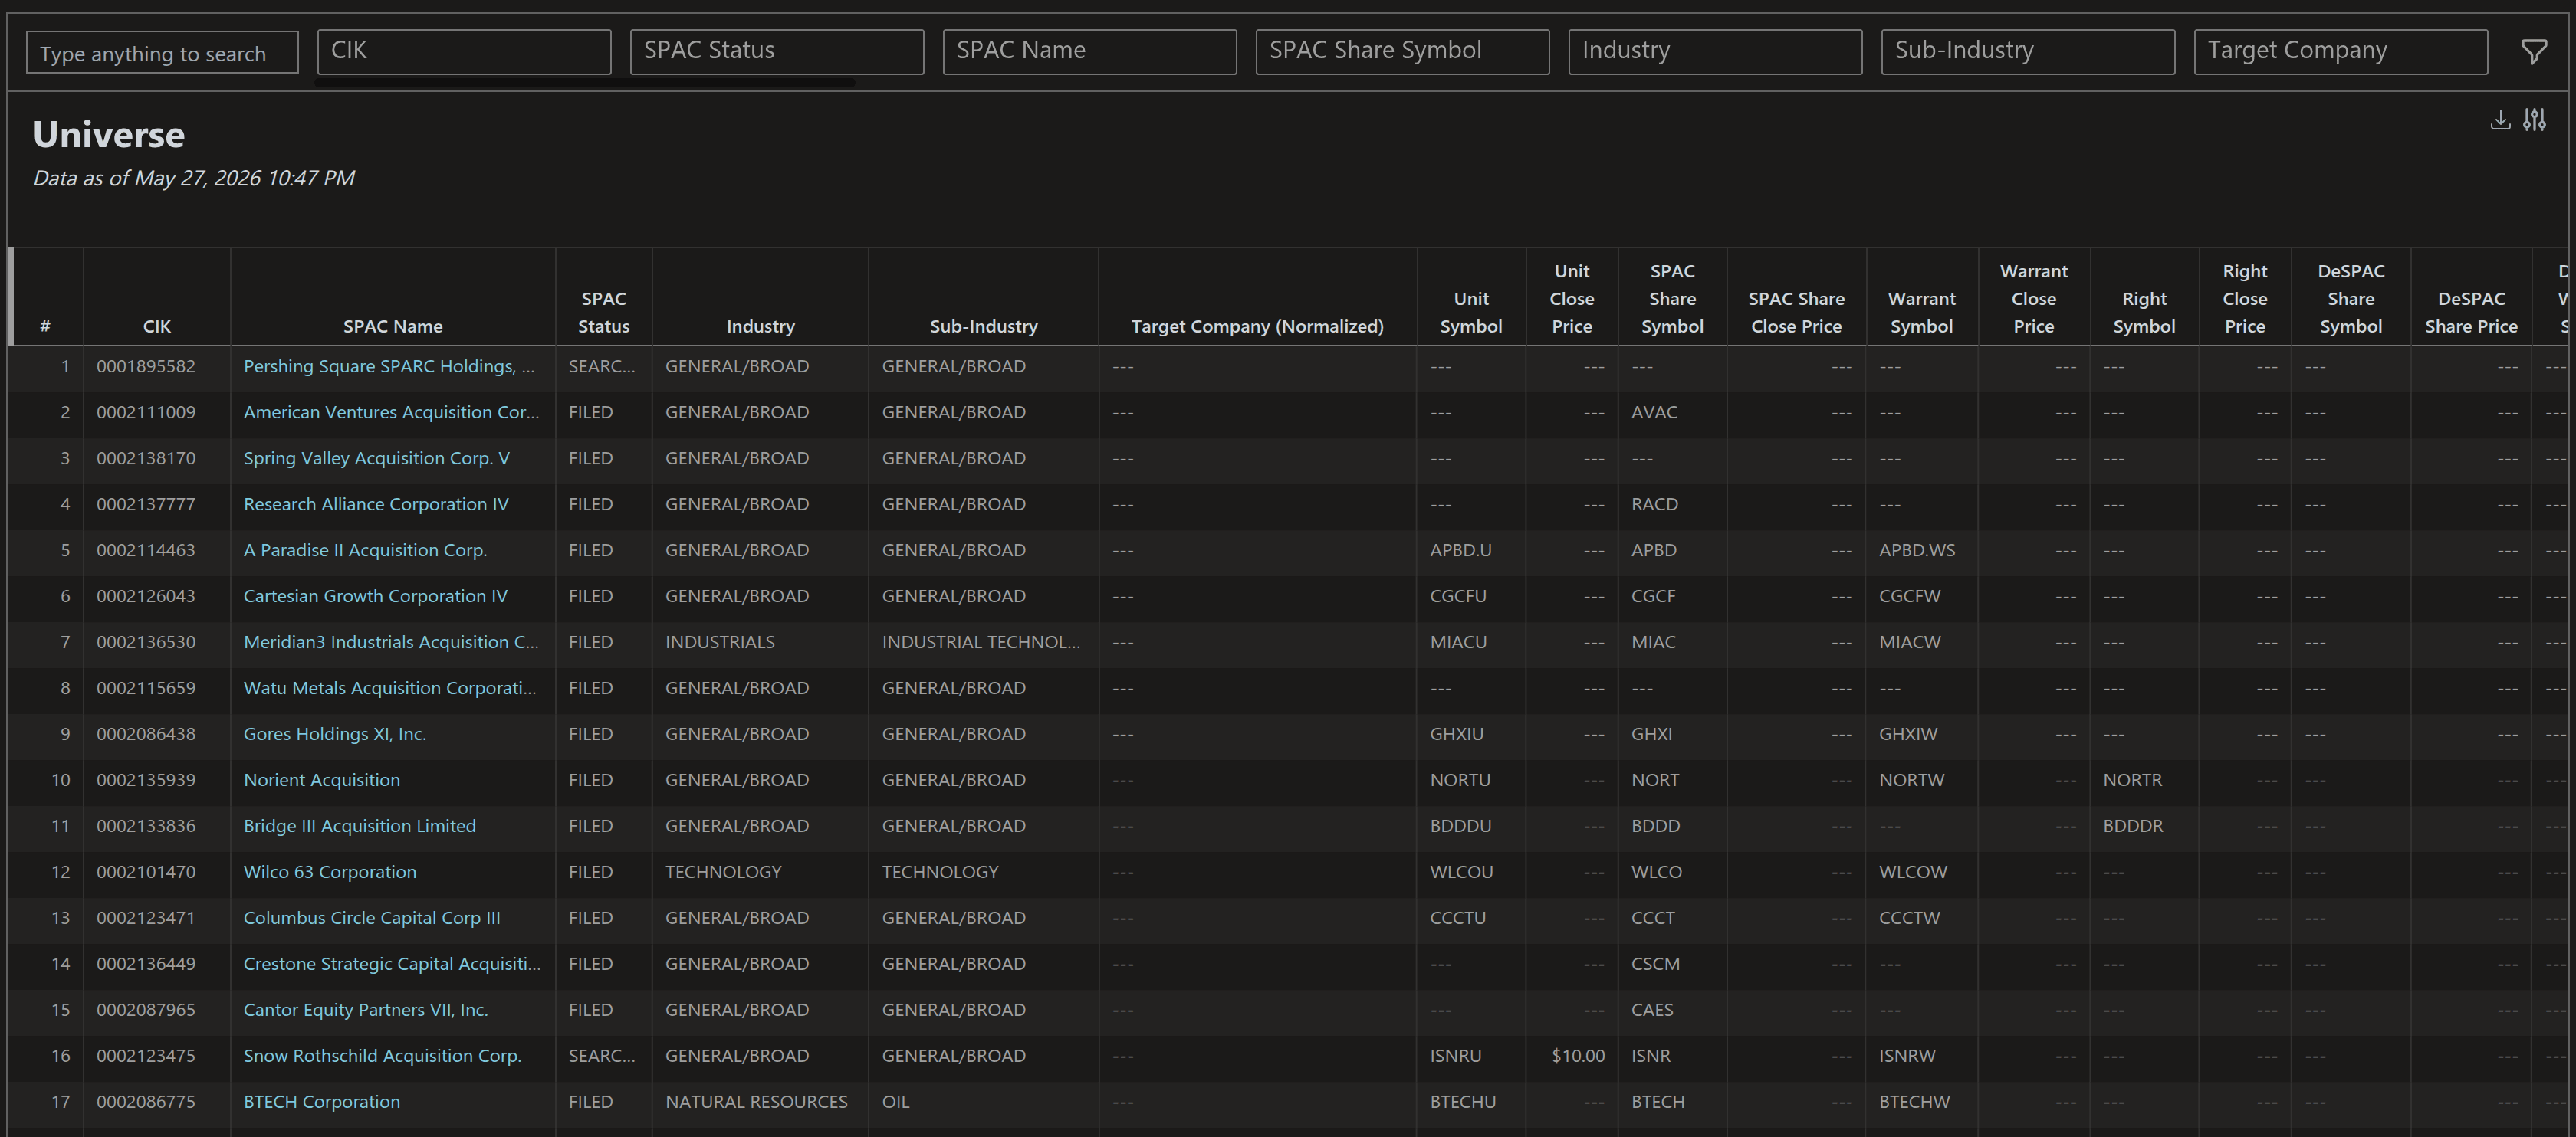Sort by Target Company (Normalized) header
2576x1137 pixels.
click(x=1257, y=326)
